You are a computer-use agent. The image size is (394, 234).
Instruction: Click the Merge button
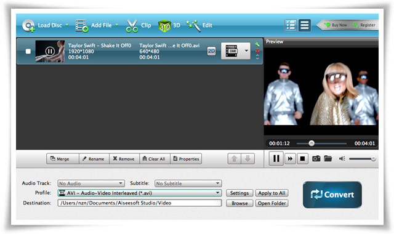click(x=63, y=159)
